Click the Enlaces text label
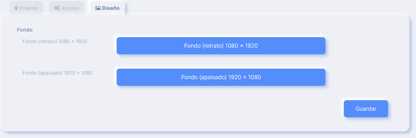 29,8
